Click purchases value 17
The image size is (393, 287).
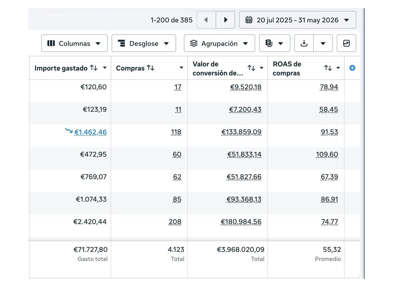(178, 87)
